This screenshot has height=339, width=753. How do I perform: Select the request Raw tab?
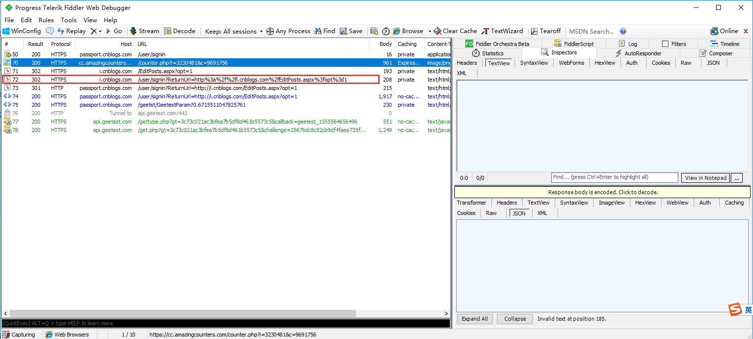pyautogui.click(x=686, y=63)
